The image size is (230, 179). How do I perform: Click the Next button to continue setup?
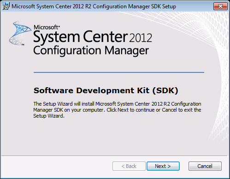point(163,166)
